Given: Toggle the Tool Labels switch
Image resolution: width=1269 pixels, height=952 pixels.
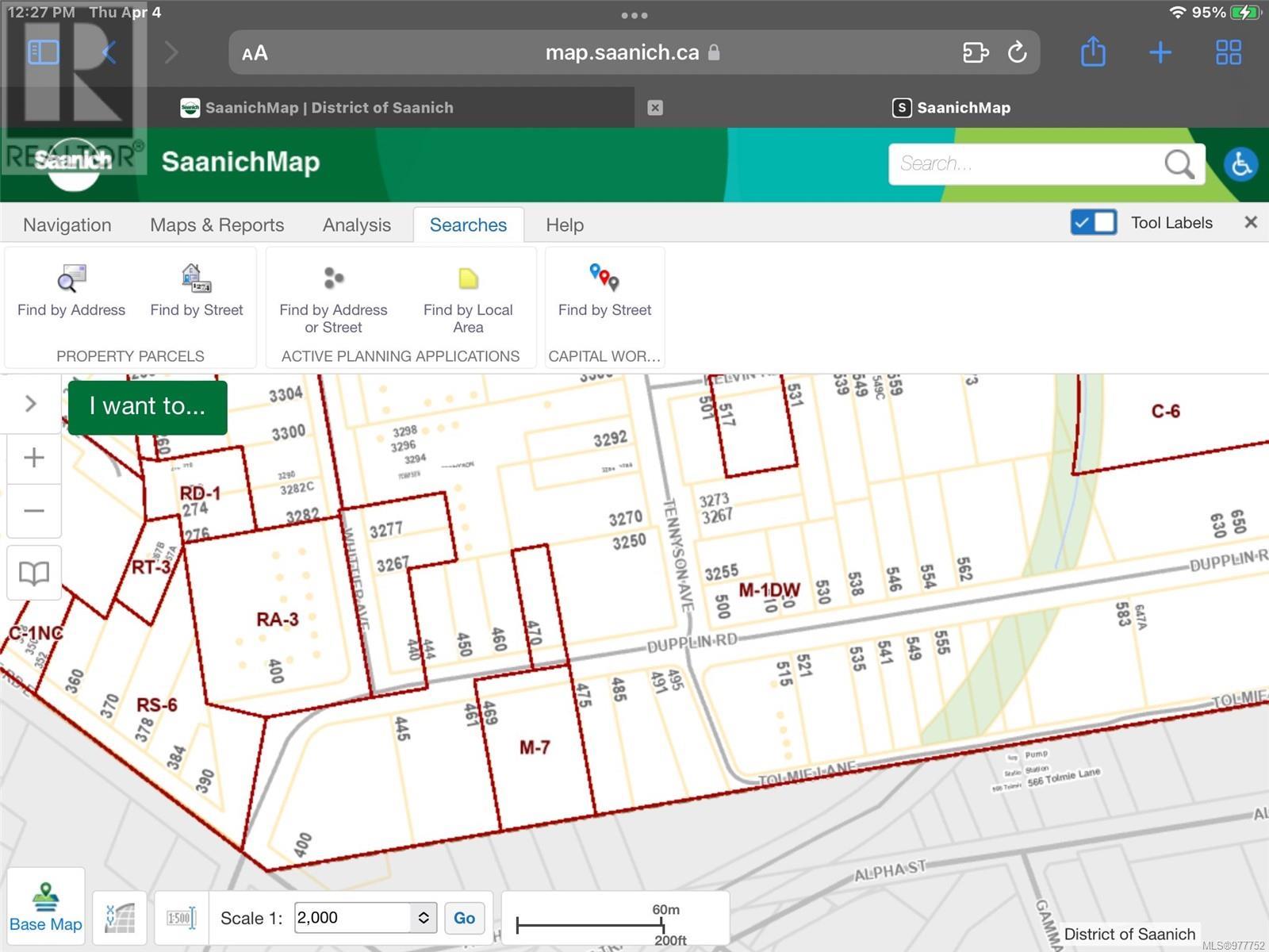Looking at the screenshot, I should [1094, 223].
